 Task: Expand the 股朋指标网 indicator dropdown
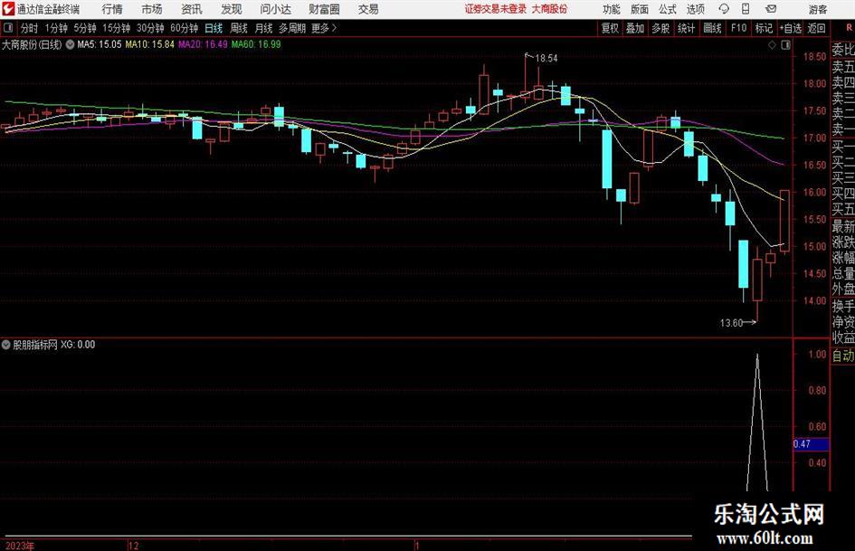point(6,345)
